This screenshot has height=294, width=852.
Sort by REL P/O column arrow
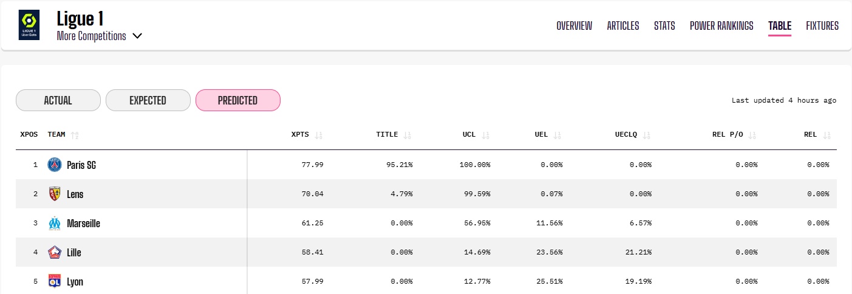coord(752,135)
